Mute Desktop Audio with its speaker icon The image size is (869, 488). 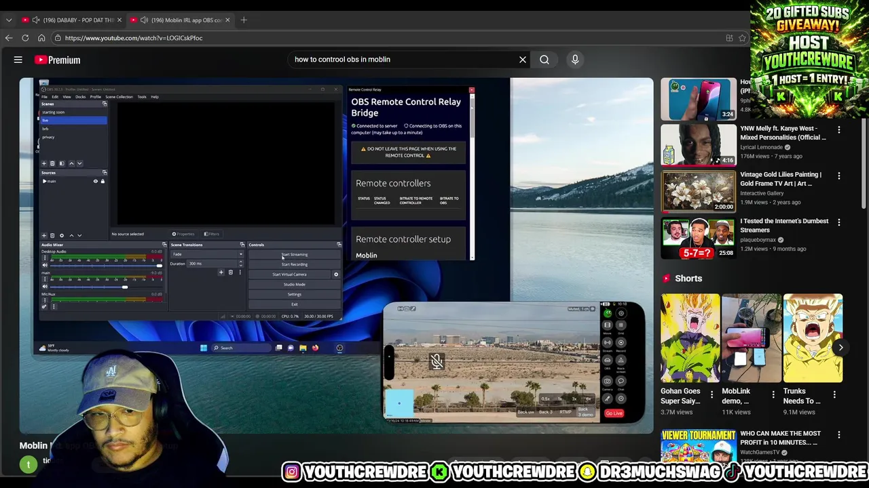pos(45,265)
